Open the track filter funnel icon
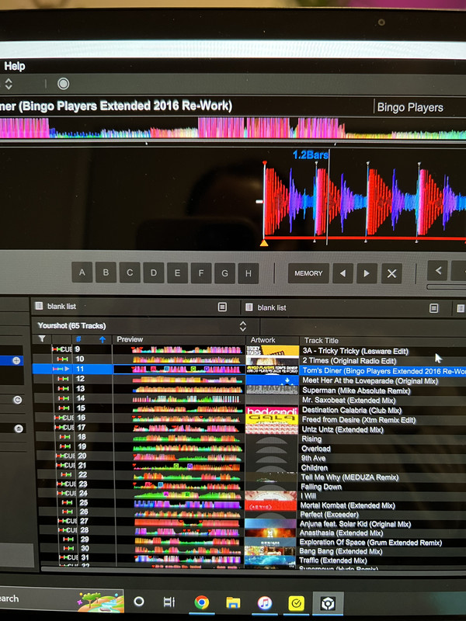The image size is (466, 621). coord(42,338)
